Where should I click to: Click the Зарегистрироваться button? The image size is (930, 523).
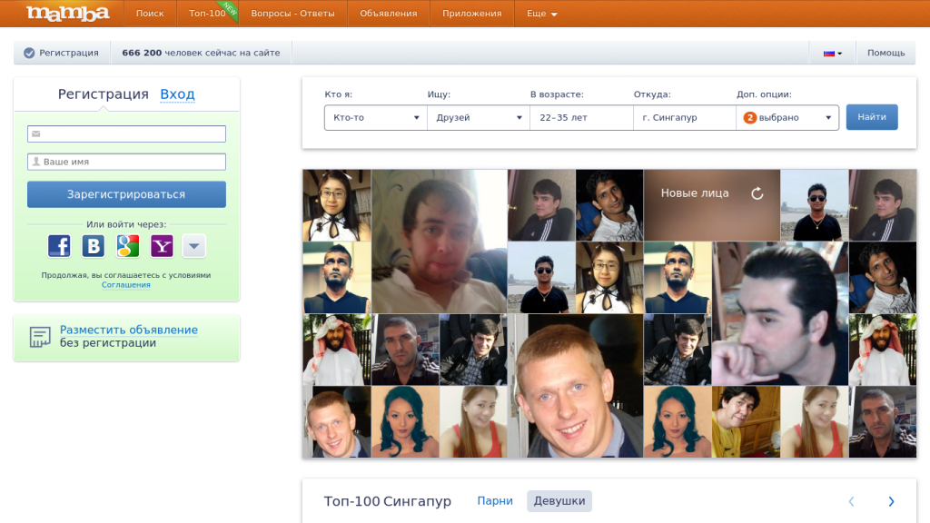click(x=126, y=194)
